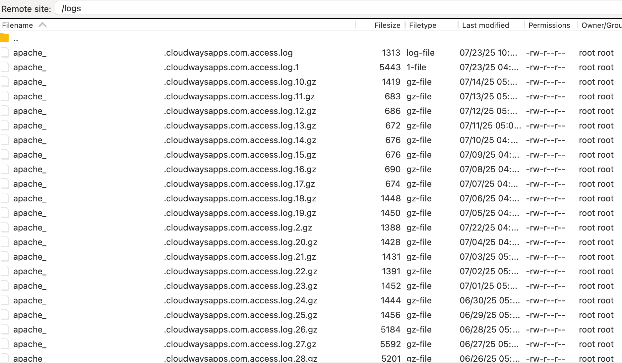Viewport: 622px width, 363px height.
Task: Click file icon of access.log.18.gz row
Action: pos(5,198)
